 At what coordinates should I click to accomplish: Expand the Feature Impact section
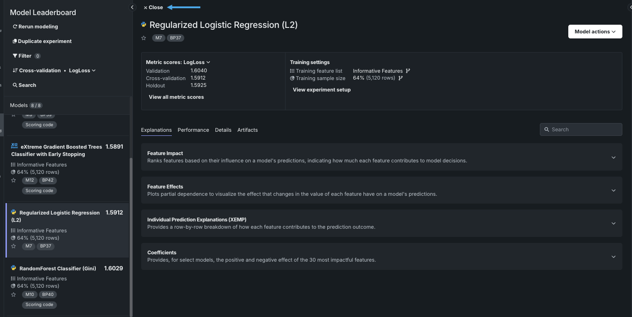[x=613, y=157]
